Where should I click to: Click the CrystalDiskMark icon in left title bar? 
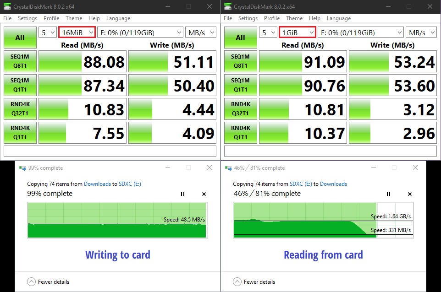7,6
